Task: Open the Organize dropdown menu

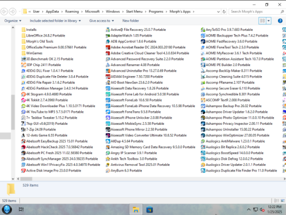Action: pyautogui.click(x=13, y=21)
